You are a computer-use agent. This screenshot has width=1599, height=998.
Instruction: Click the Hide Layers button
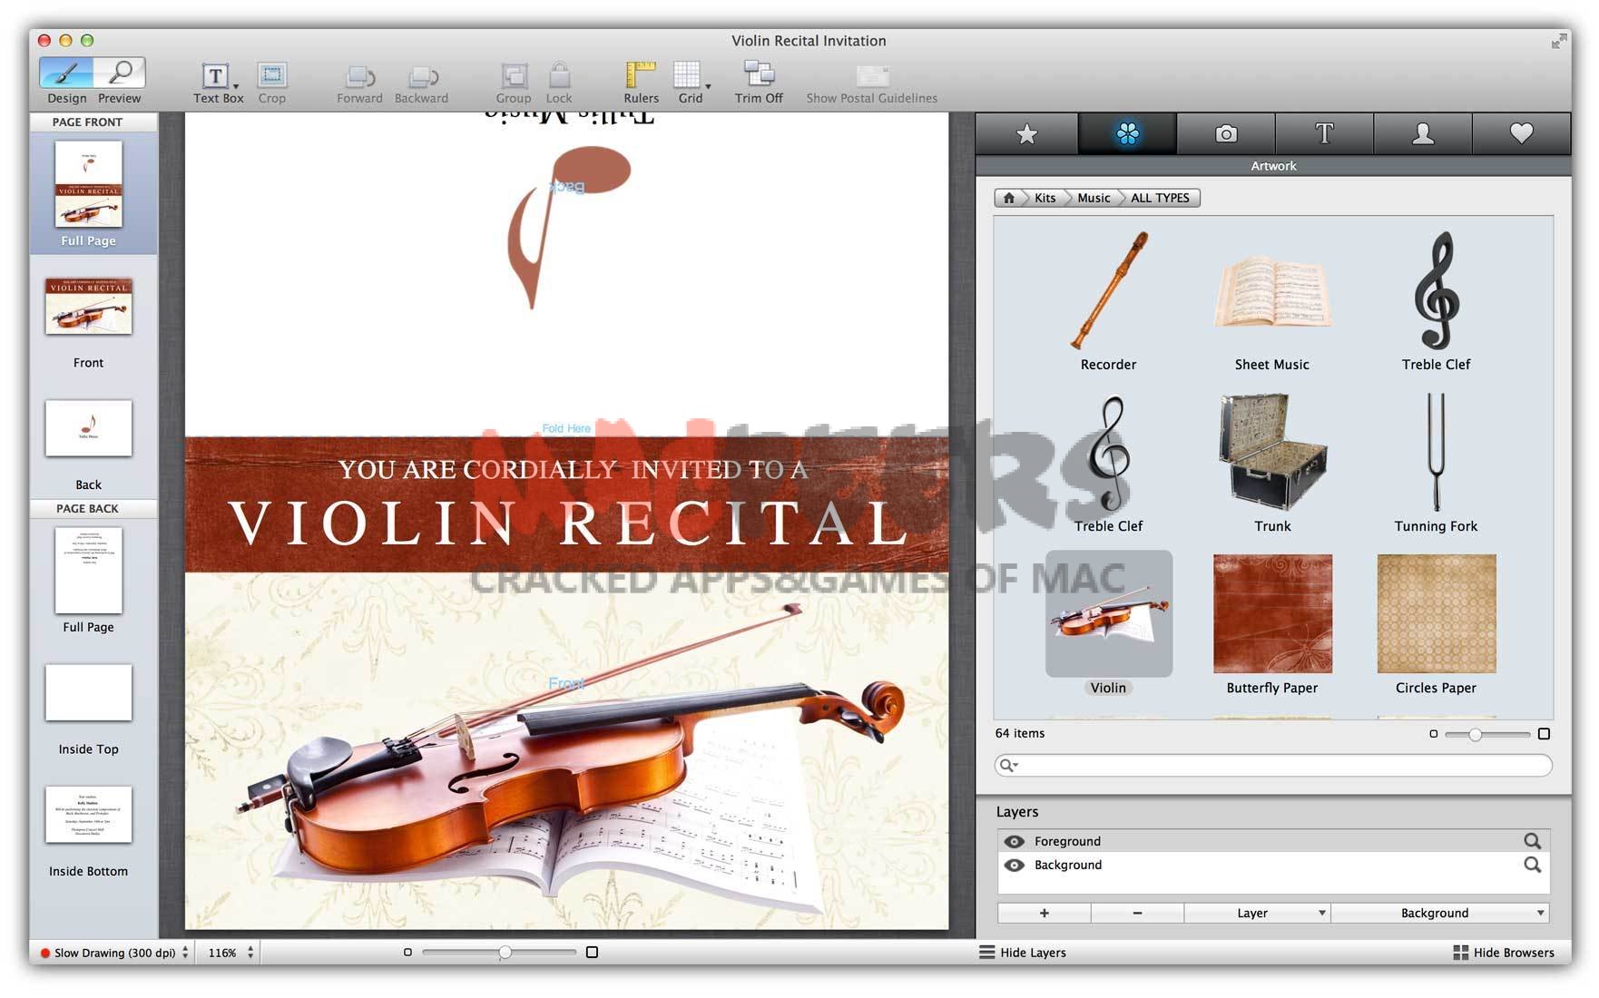[1023, 953]
